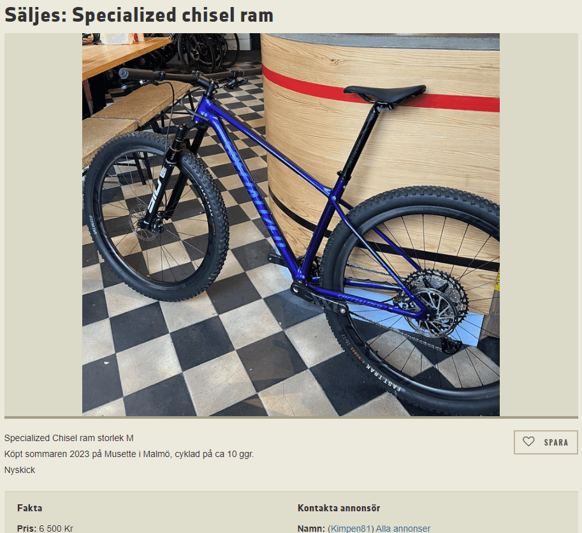Click the Köpt sommaren 2023 description line
The image size is (582, 533).
(x=129, y=454)
